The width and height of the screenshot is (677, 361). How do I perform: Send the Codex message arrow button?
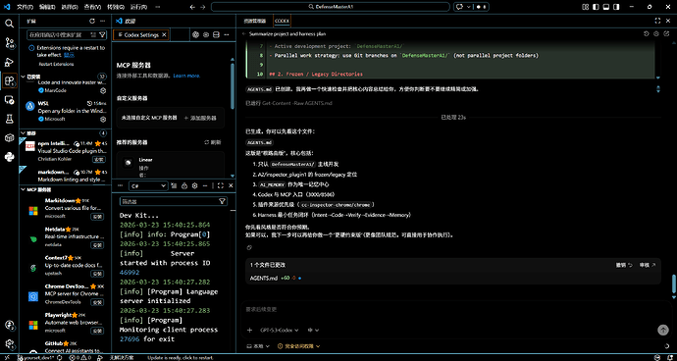(x=662, y=330)
